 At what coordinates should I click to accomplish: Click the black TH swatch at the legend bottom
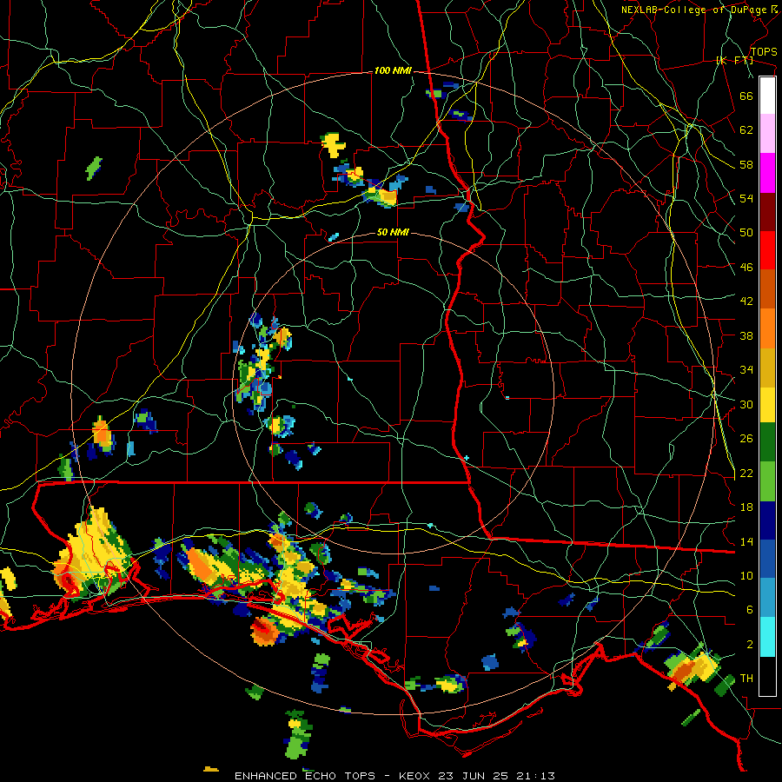[x=767, y=676]
